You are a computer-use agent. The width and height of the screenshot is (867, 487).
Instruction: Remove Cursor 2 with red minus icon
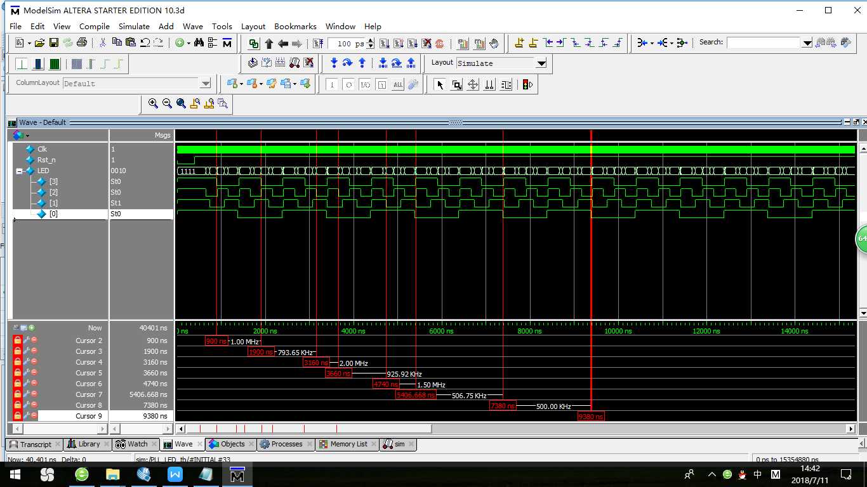[x=34, y=341]
